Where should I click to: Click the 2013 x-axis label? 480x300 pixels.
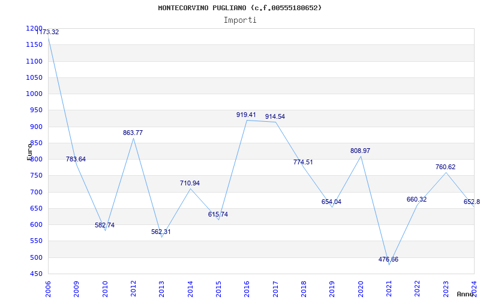161,289
